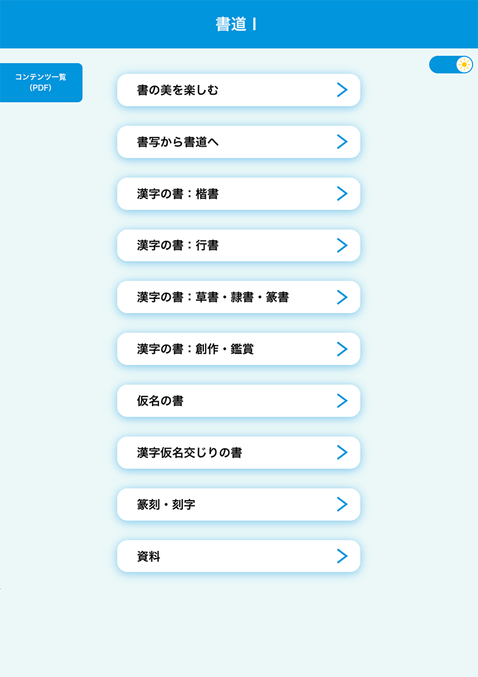Screen dimensions: 478x677
Task: Click the sun icon on the theme switch
Action: 464,65
